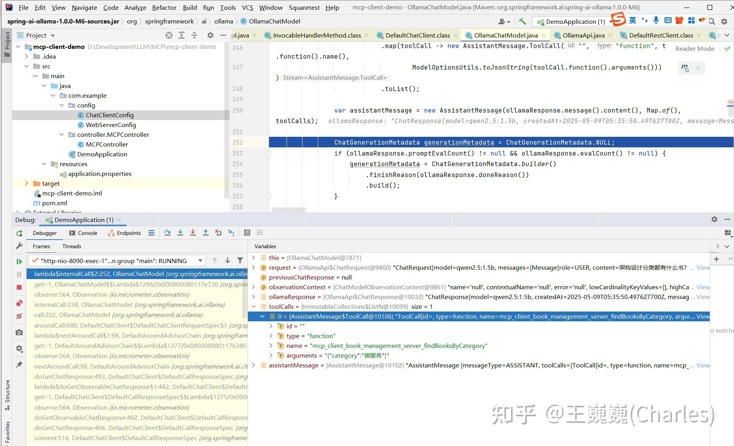Open the Refactor menu
The image size is (734, 446).
pos(164,7)
